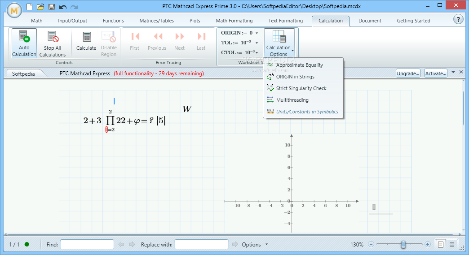Expand the ORIGIN value dropdown
The width and height of the screenshot is (469, 255).
[257, 33]
